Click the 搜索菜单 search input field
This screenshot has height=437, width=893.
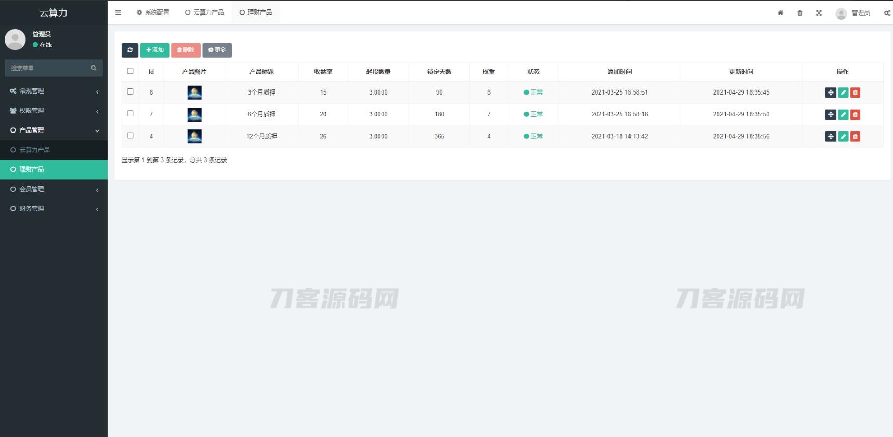pos(48,68)
